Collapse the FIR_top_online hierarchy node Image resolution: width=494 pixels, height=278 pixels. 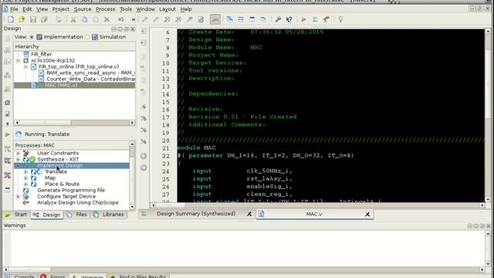[25, 67]
